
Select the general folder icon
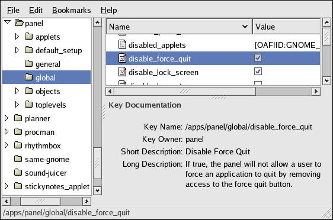tap(28, 64)
